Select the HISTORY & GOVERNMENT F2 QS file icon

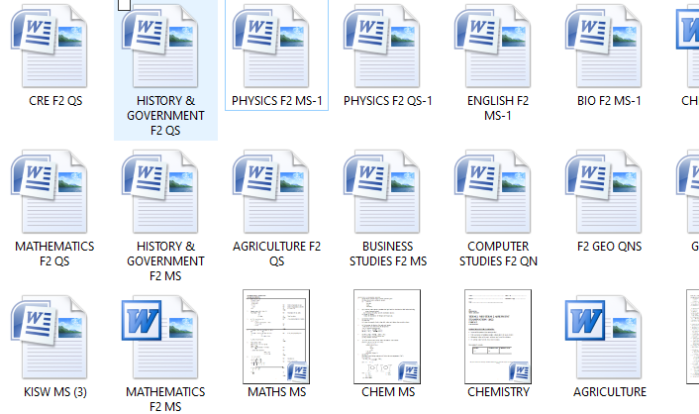pos(160,46)
